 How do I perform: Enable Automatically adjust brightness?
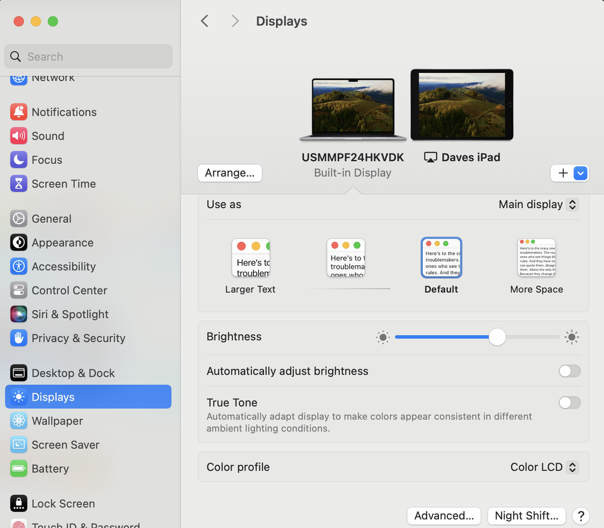pyautogui.click(x=569, y=371)
